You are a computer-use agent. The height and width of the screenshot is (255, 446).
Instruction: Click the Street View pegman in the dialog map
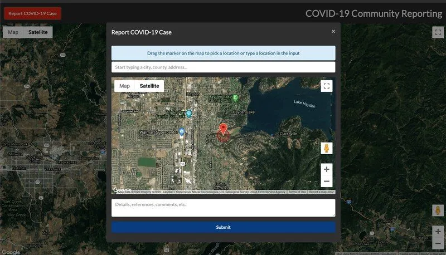(326, 148)
